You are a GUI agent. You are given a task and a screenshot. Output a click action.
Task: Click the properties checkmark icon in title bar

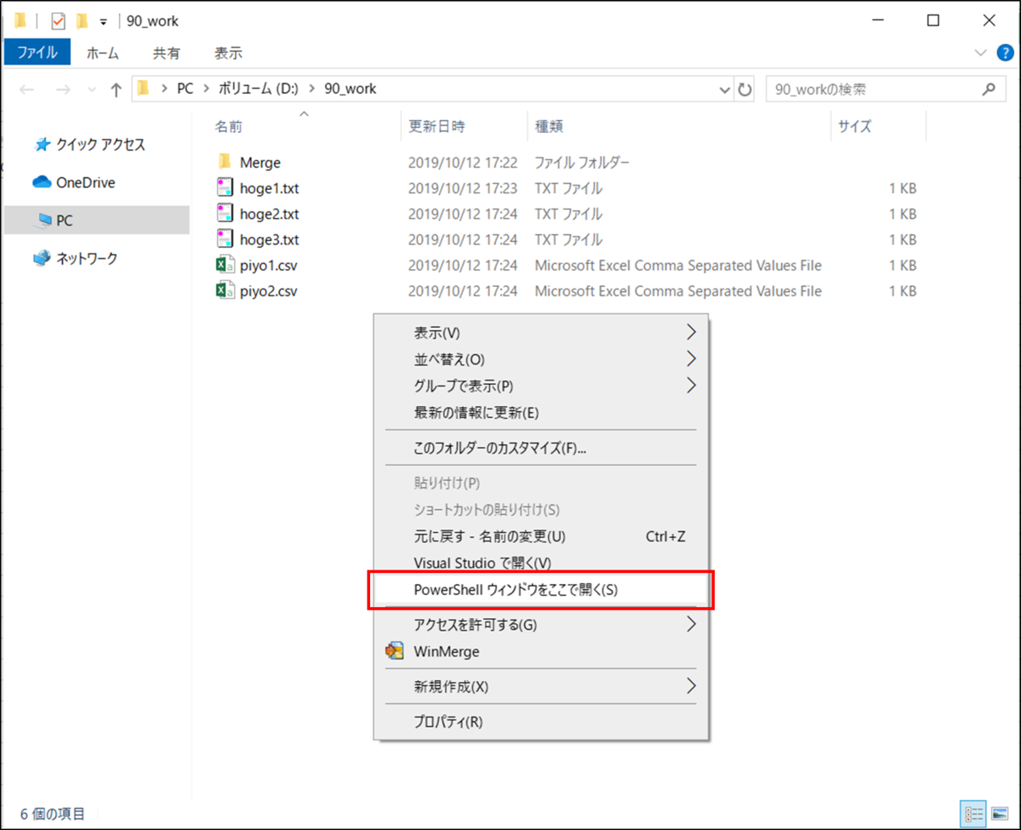pos(58,21)
